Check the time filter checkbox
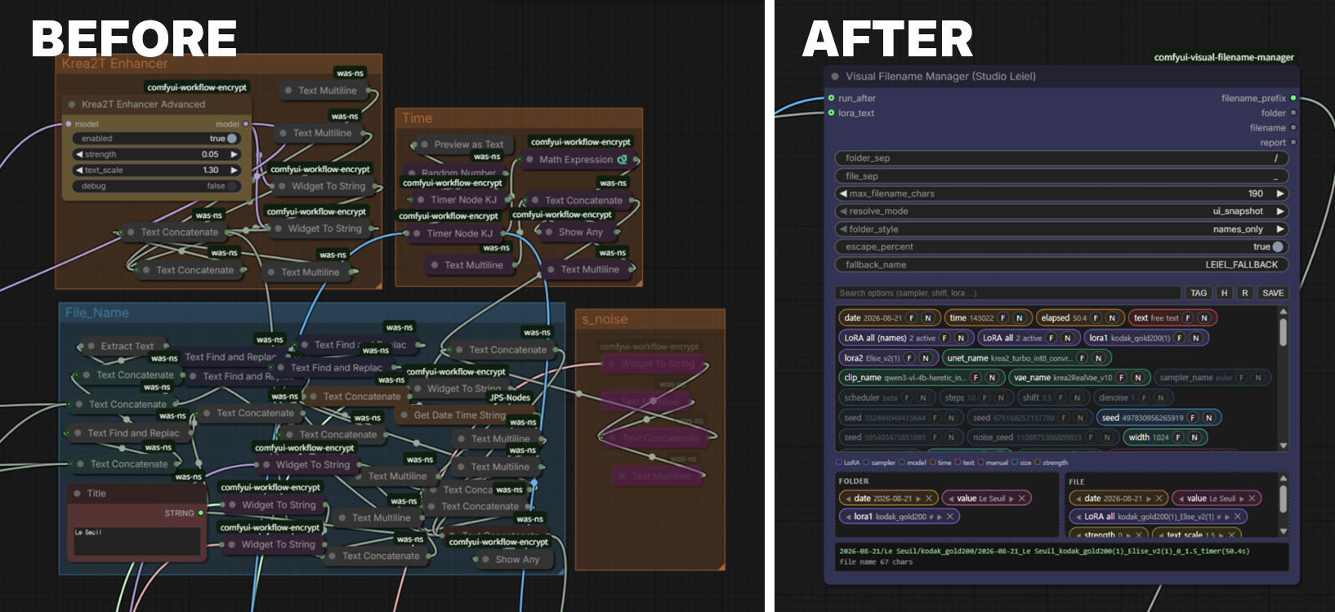Image resolution: width=1335 pixels, height=612 pixels. (933, 463)
